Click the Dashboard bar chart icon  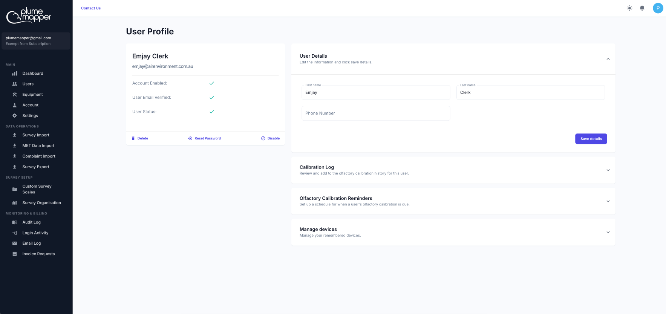pyautogui.click(x=15, y=74)
